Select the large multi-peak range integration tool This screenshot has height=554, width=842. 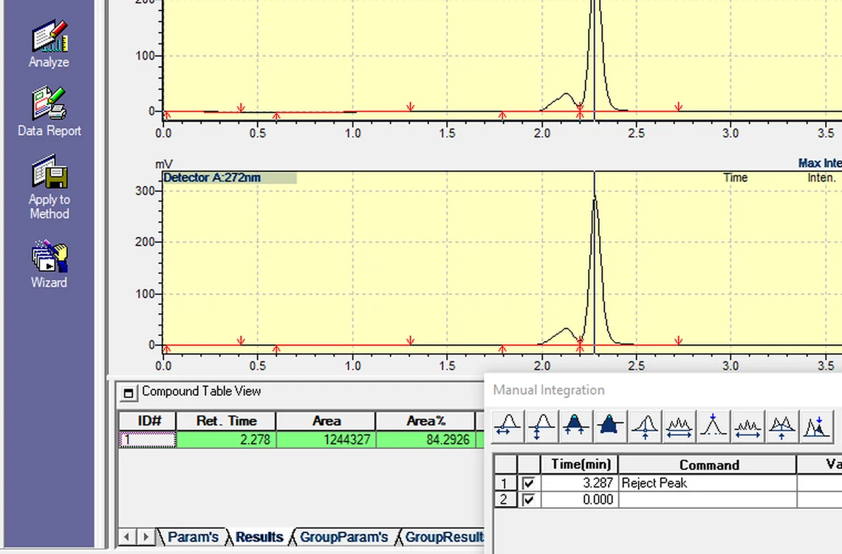click(679, 427)
